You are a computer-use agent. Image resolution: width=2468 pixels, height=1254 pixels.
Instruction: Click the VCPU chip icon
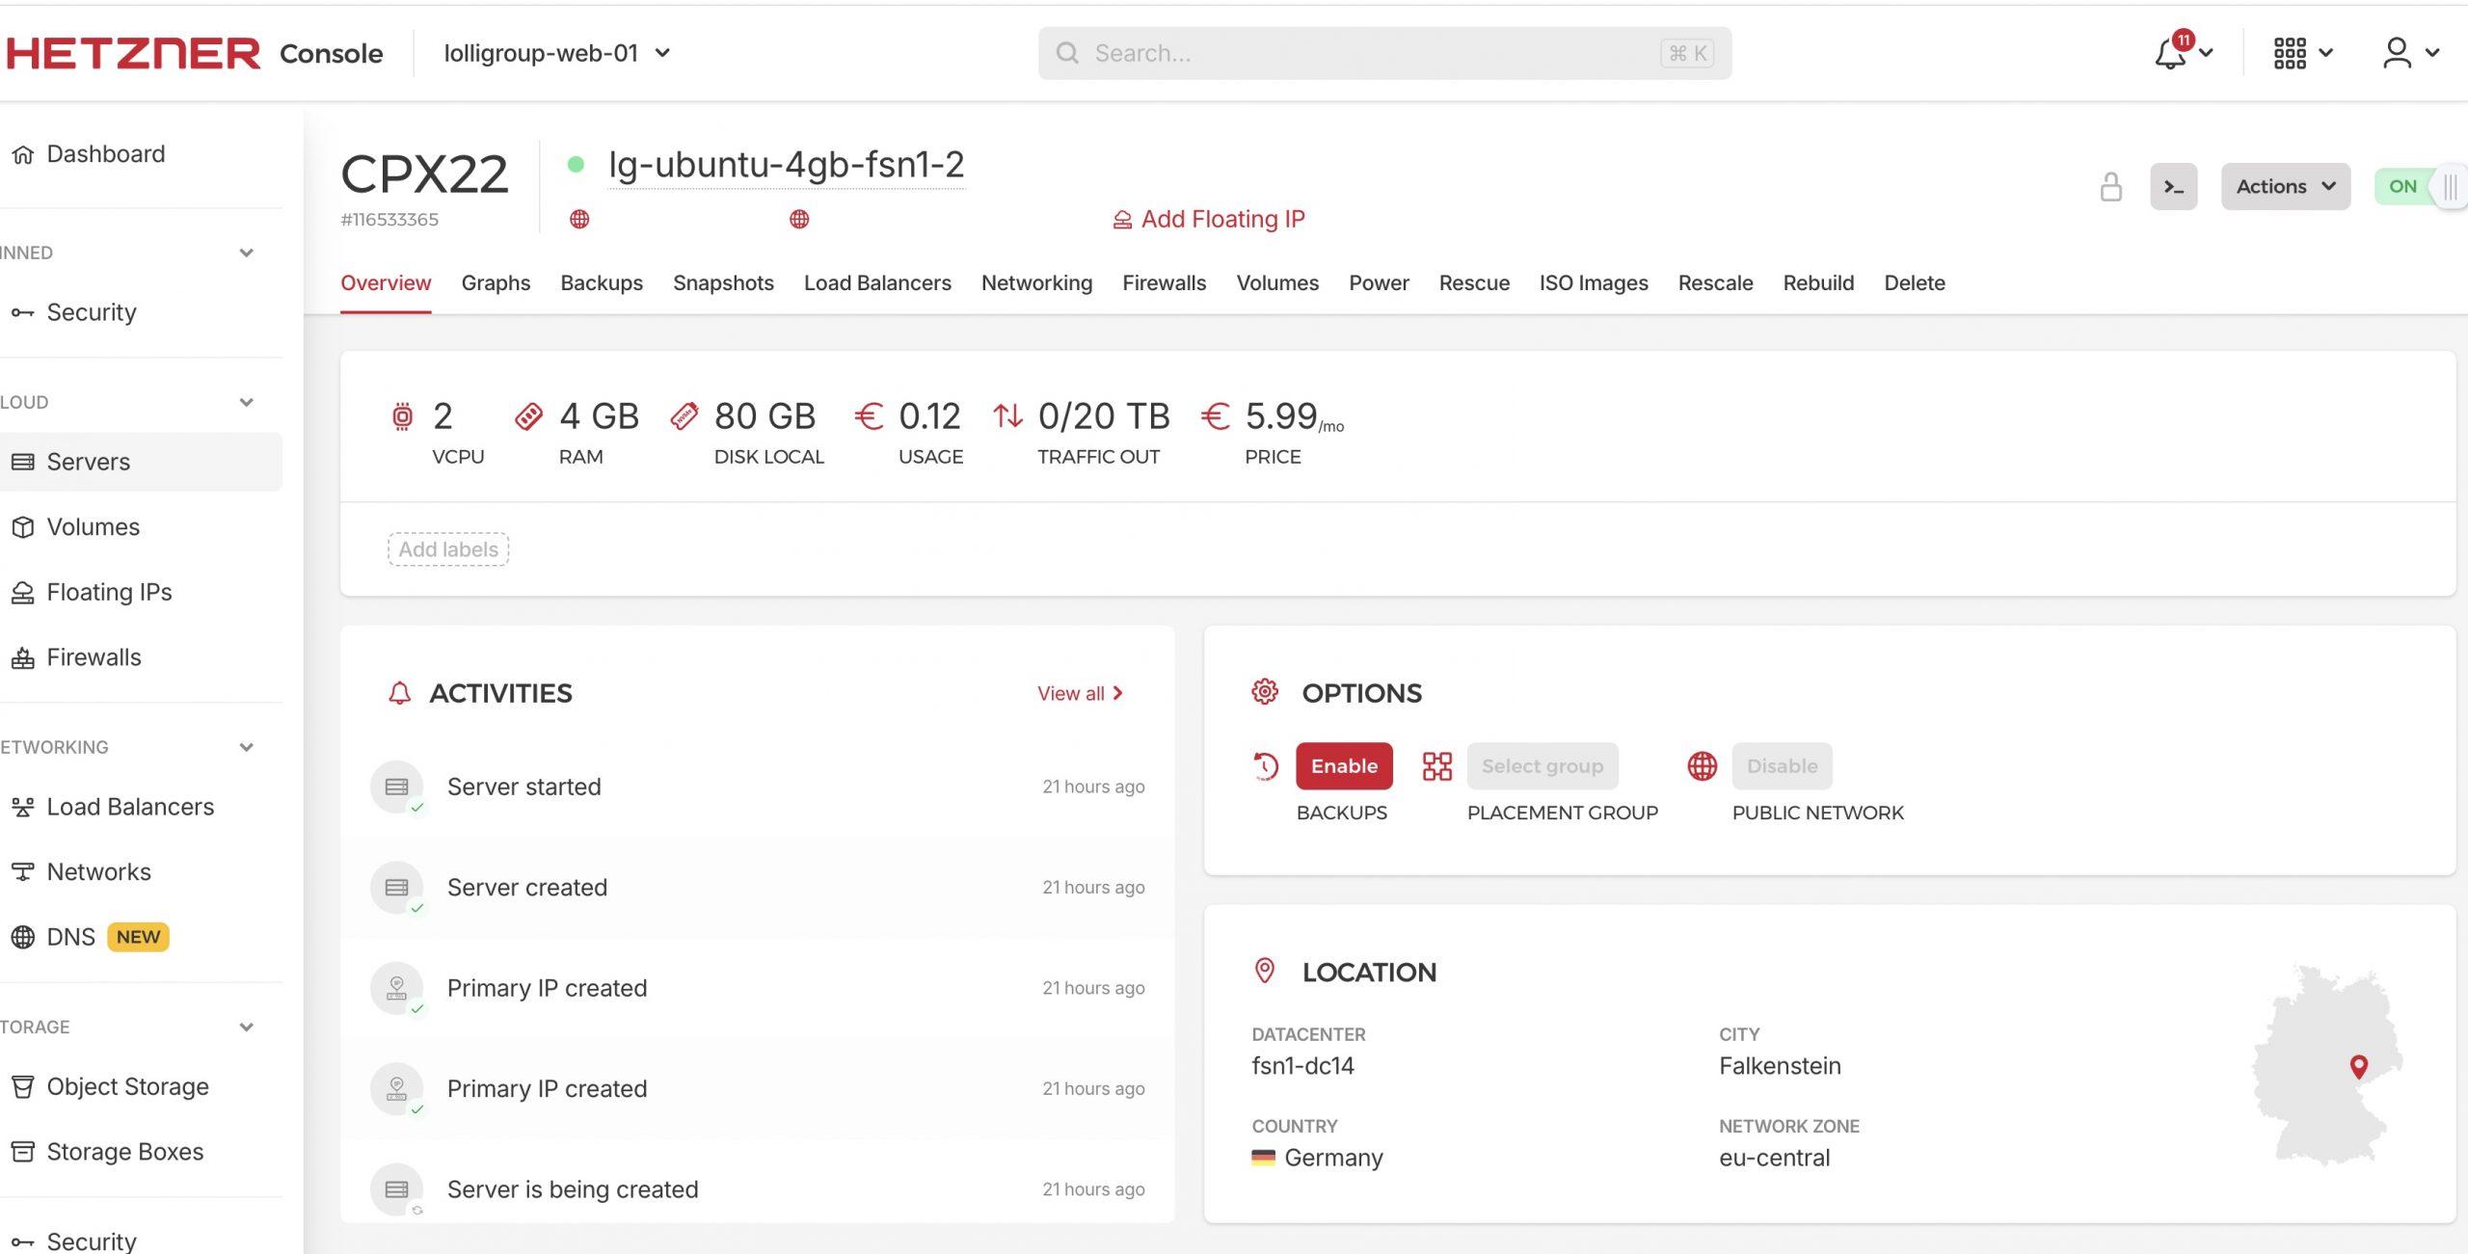click(402, 416)
